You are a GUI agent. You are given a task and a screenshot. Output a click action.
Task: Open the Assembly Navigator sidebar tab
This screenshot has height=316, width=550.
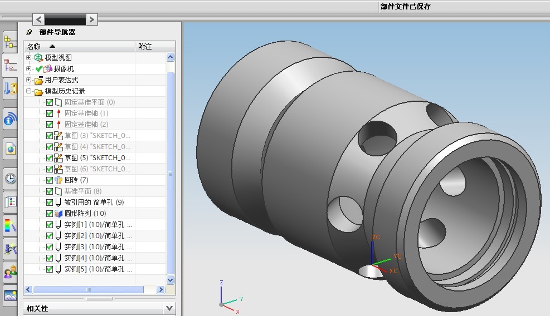tap(10, 42)
